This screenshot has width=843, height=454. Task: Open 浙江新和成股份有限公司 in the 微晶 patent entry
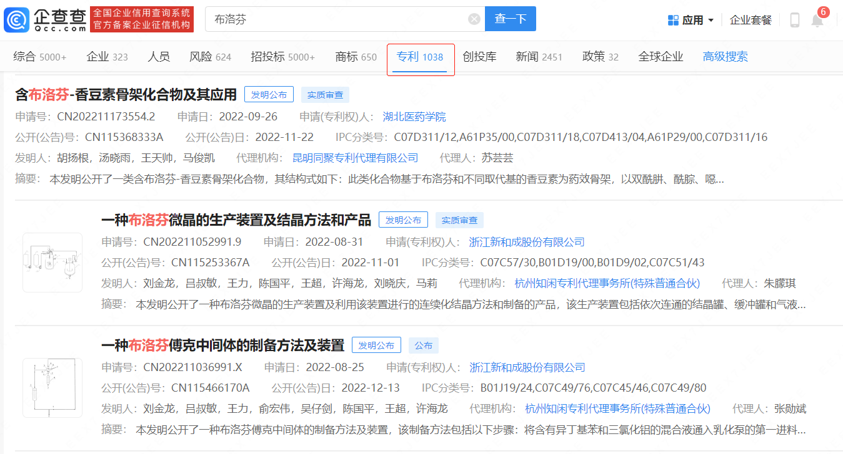pyautogui.click(x=527, y=242)
